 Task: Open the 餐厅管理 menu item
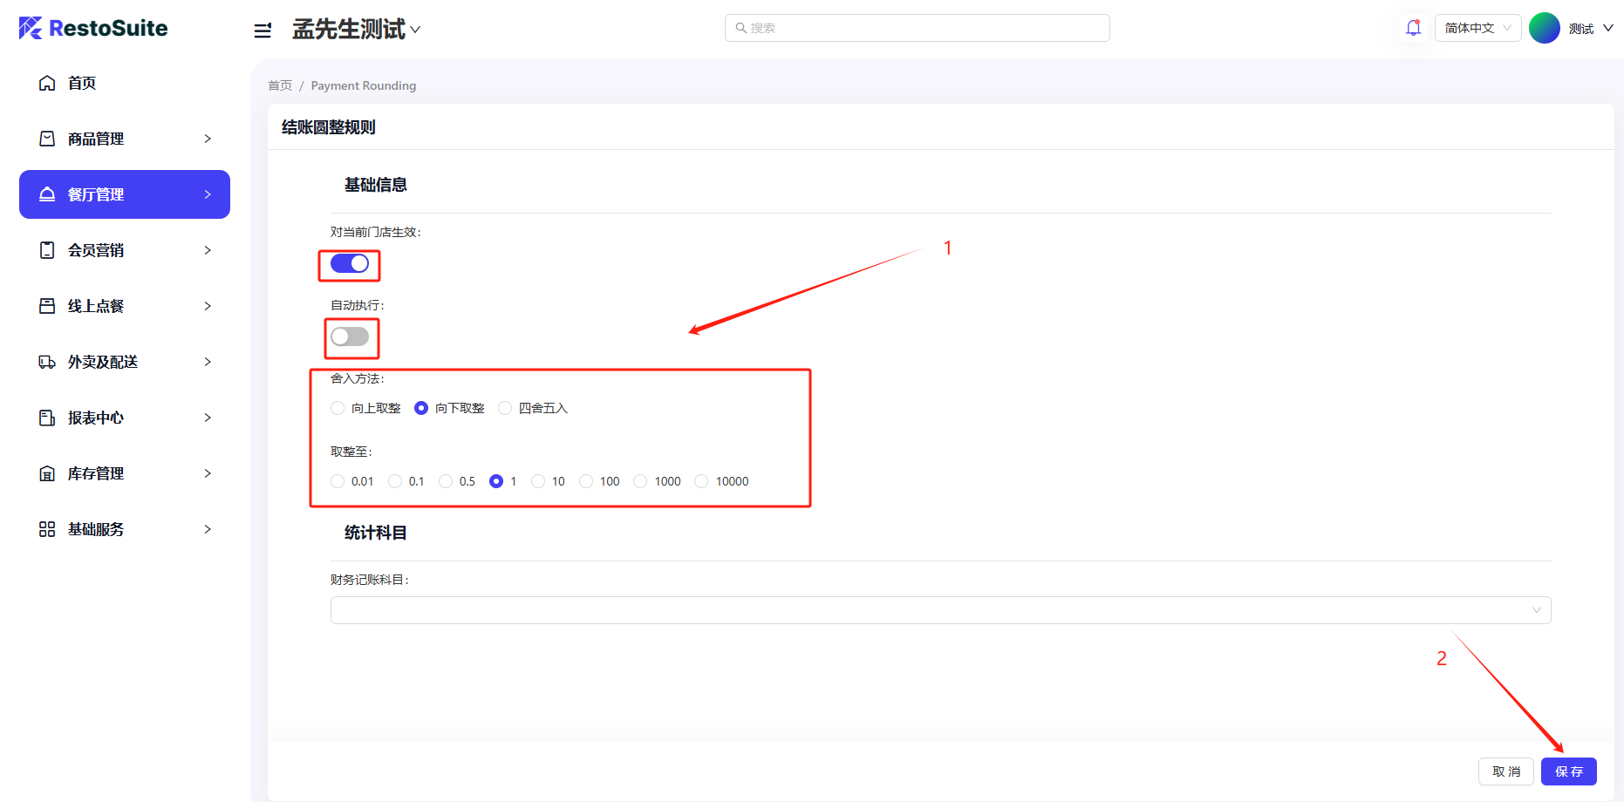click(125, 194)
